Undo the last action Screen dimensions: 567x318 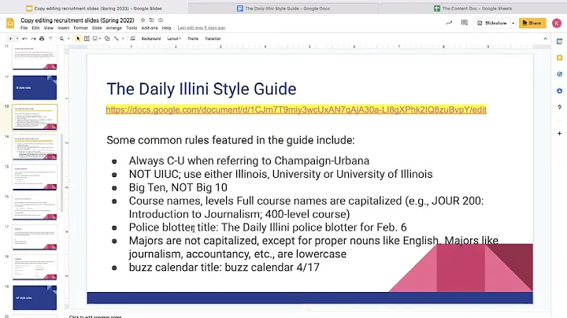[24, 39]
